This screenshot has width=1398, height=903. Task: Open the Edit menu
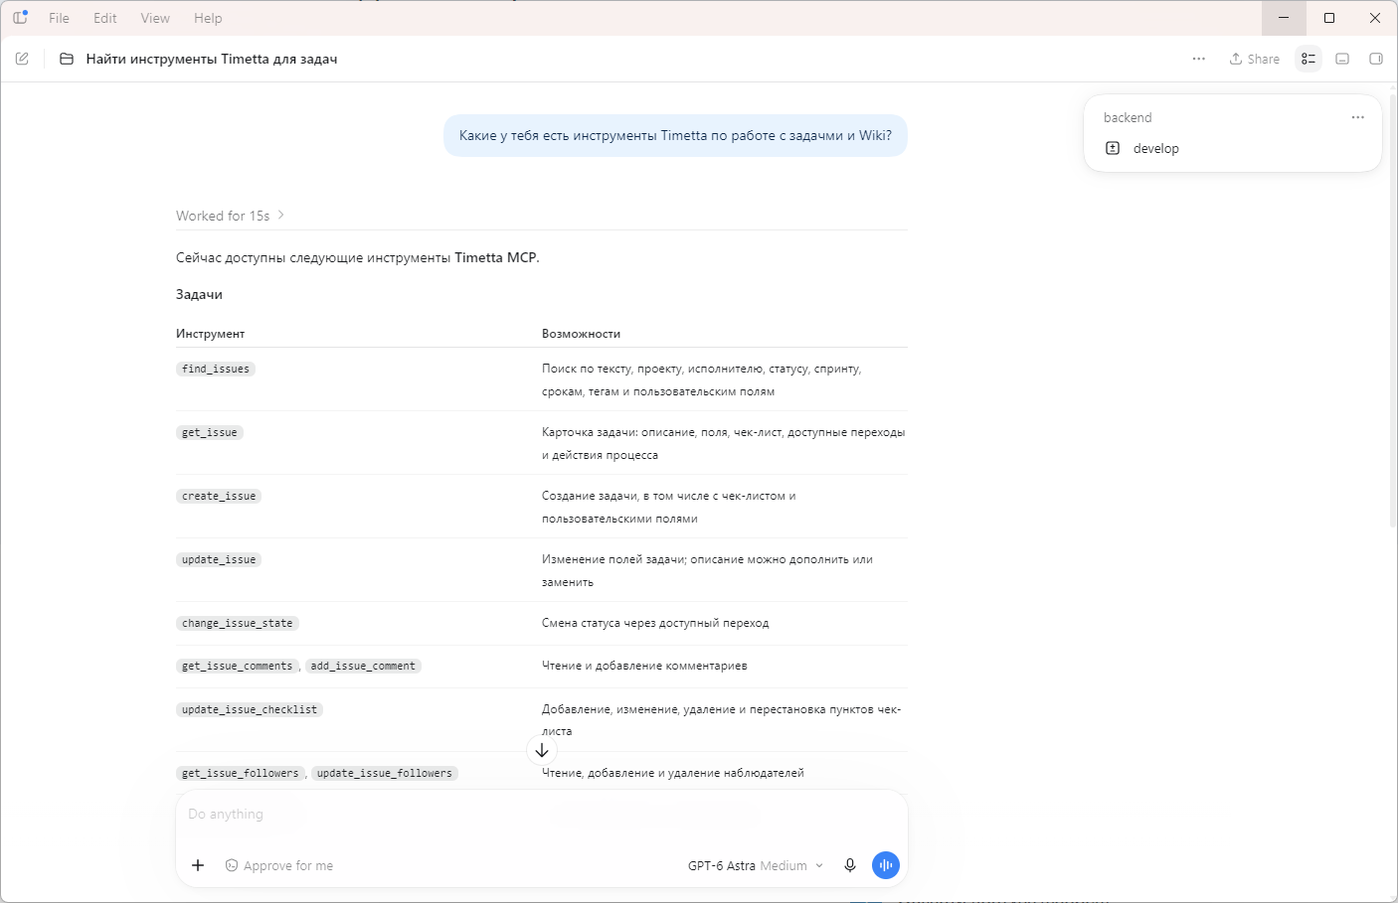pyautogui.click(x=105, y=18)
